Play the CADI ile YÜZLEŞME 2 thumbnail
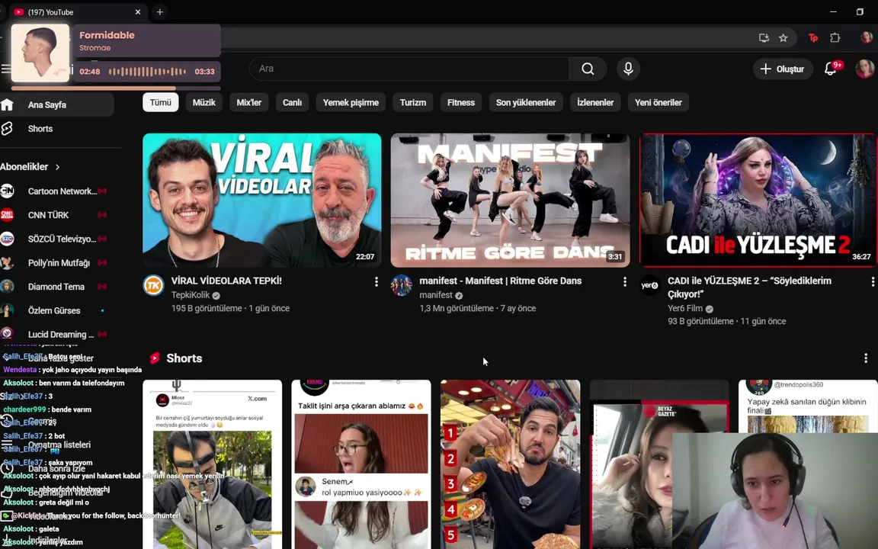878x549 pixels. (758, 200)
